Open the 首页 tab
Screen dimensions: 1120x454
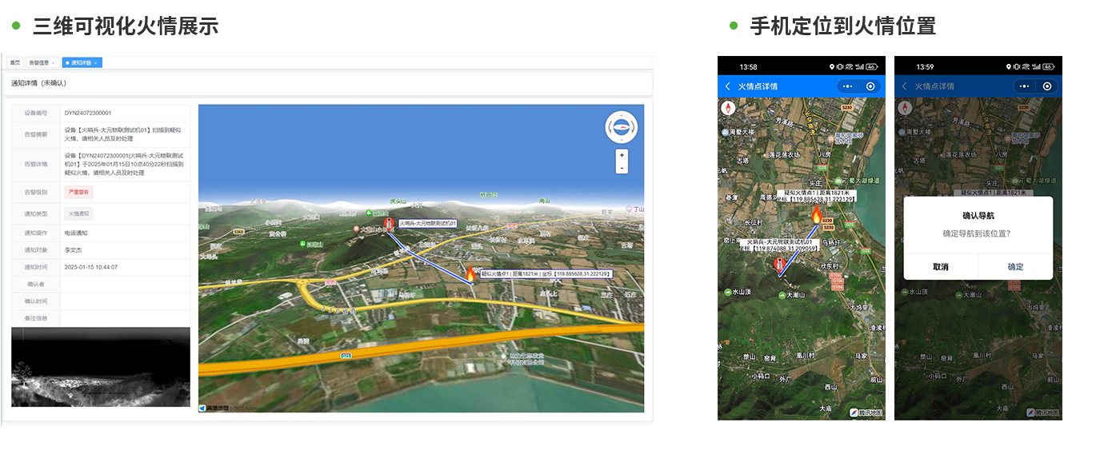pyautogui.click(x=15, y=62)
